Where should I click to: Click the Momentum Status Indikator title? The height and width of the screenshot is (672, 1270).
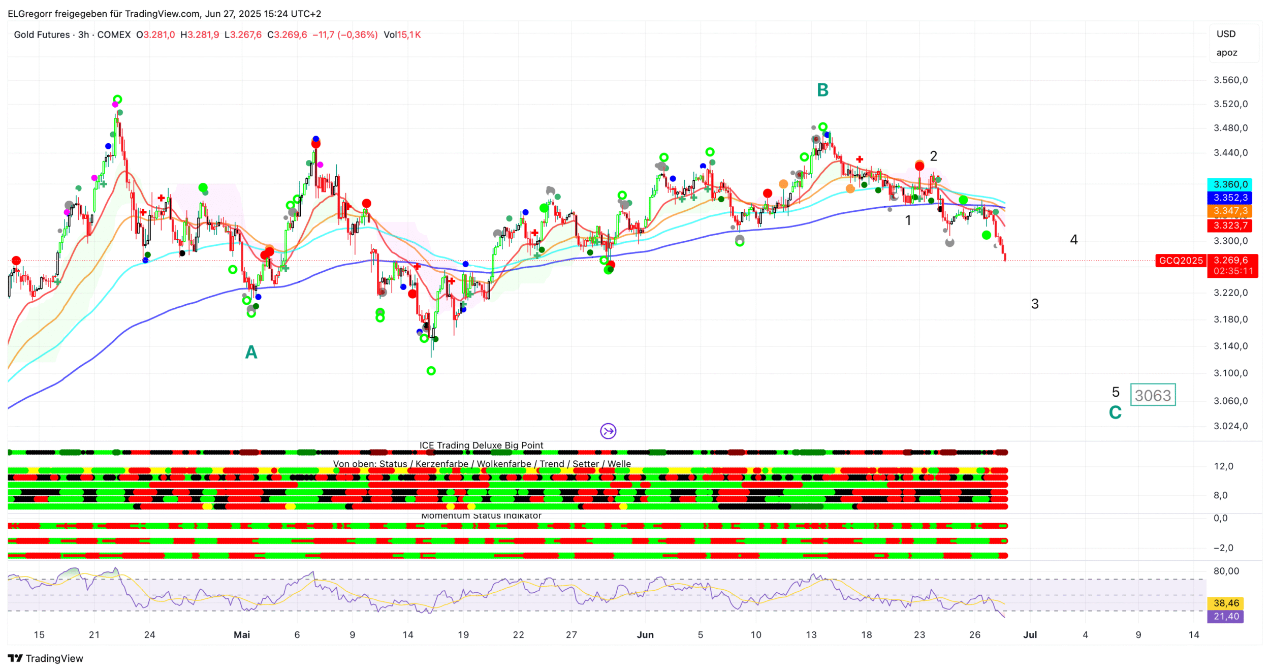[481, 516]
